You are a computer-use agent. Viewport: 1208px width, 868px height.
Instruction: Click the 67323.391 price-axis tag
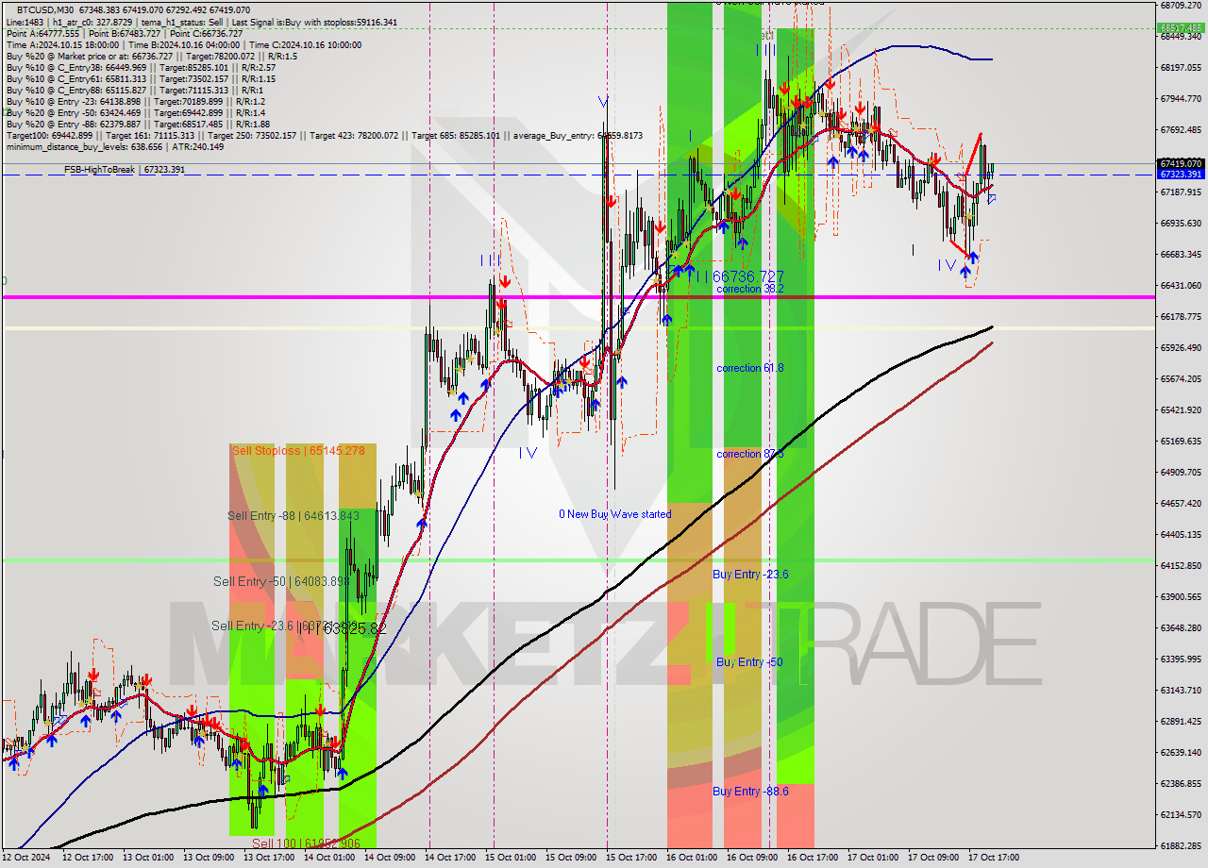pyautogui.click(x=1181, y=175)
